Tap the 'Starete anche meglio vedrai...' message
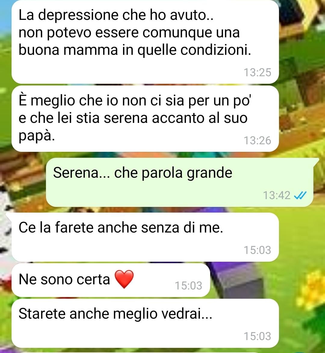The height and width of the screenshot is (353, 325). click(x=145, y=323)
